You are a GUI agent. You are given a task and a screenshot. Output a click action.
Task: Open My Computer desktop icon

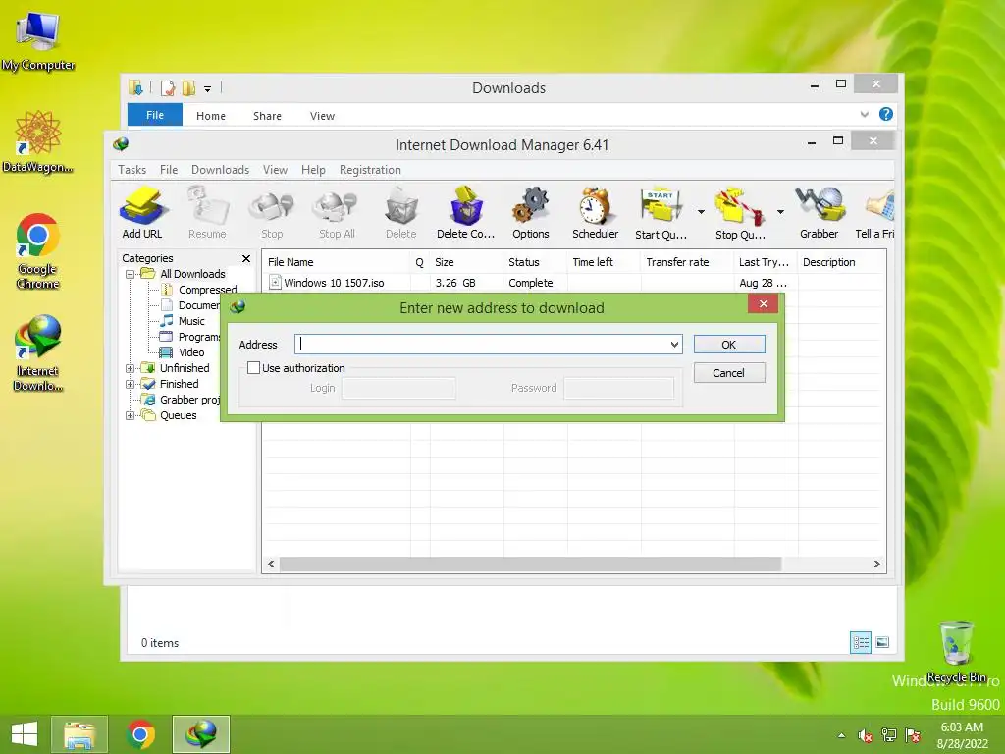point(38,41)
